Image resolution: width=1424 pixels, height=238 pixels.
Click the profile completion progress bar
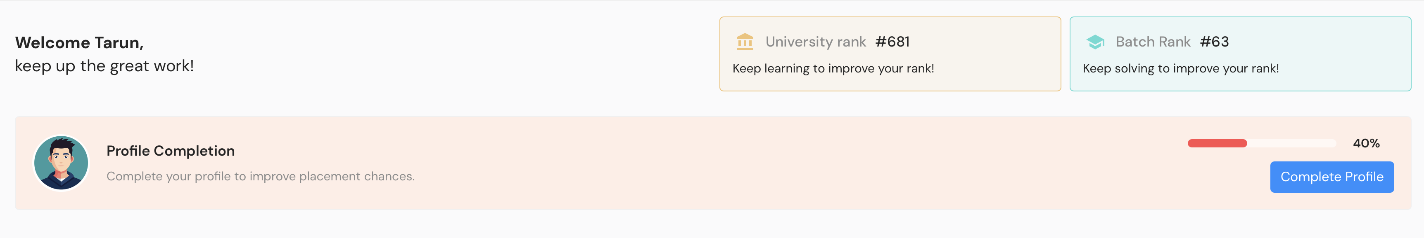click(1261, 143)
